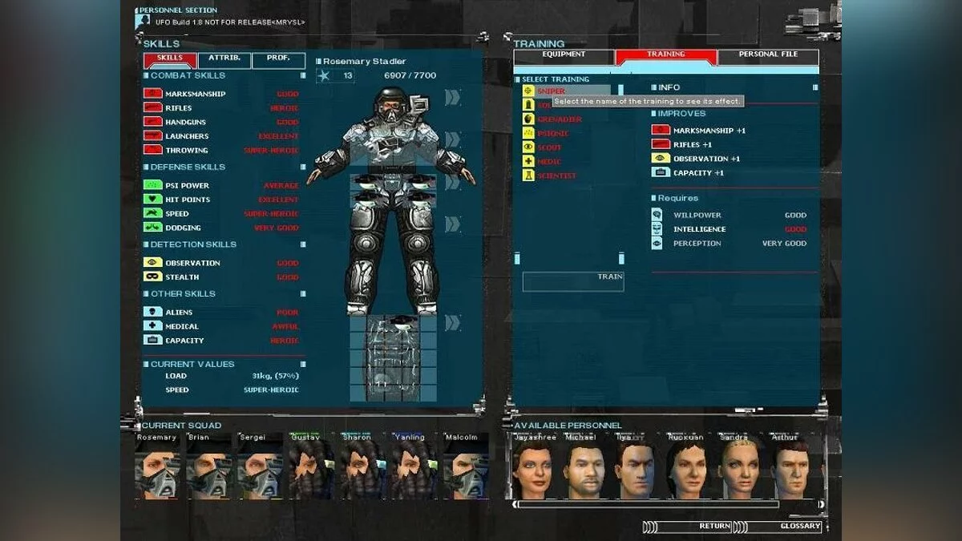Image resolution: width=962 pixels, height=541 pixels.
Task: Switch to the Attrib. tab
Action: coord(224,60)
